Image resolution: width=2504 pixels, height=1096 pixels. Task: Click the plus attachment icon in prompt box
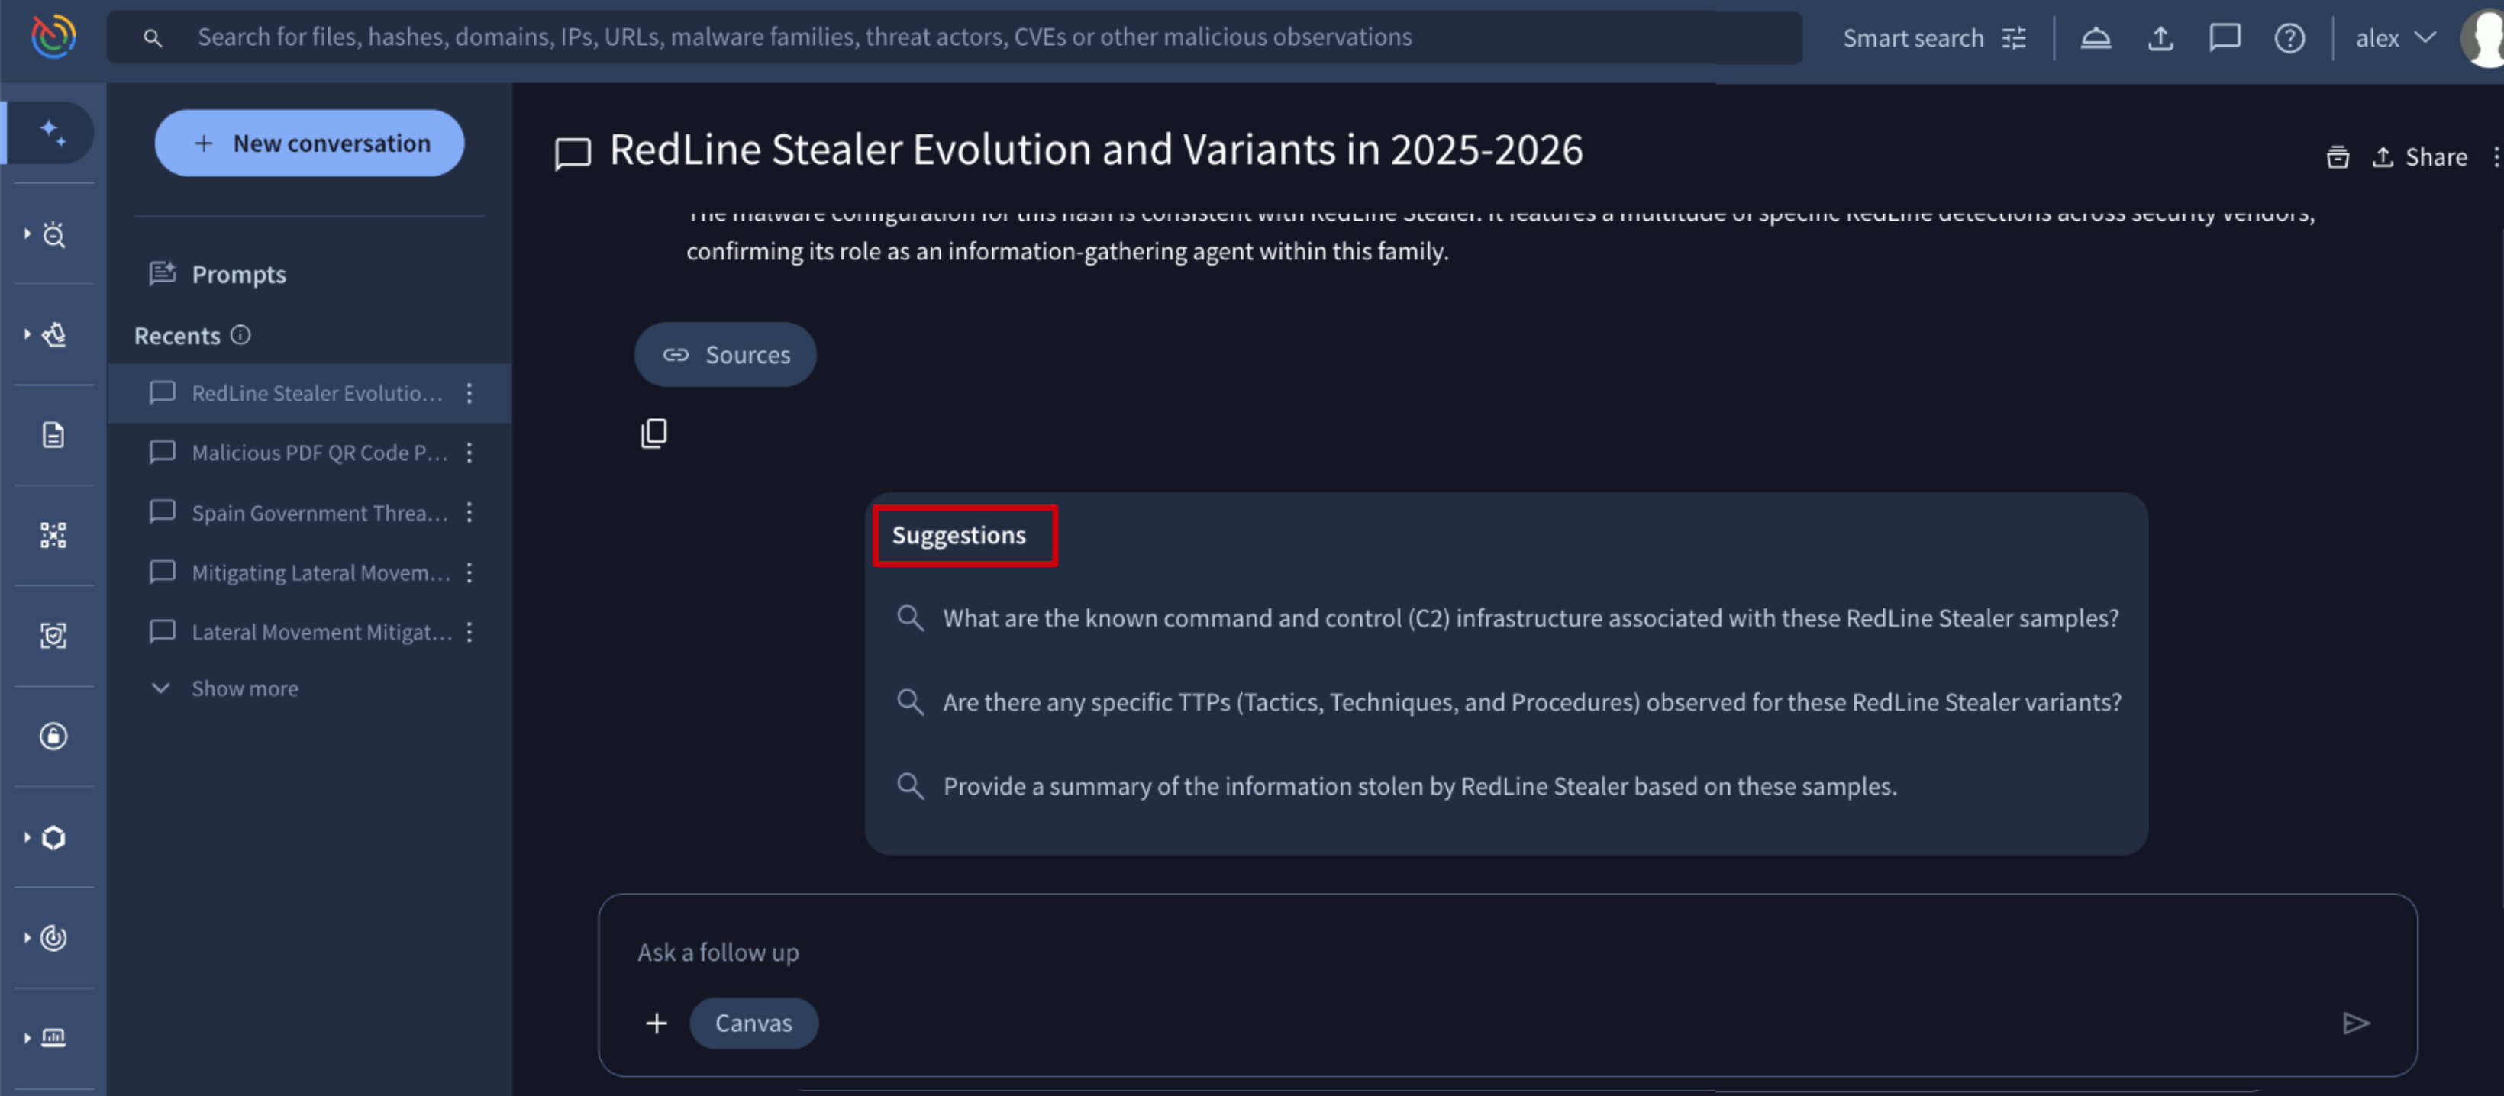point(657,1023)
